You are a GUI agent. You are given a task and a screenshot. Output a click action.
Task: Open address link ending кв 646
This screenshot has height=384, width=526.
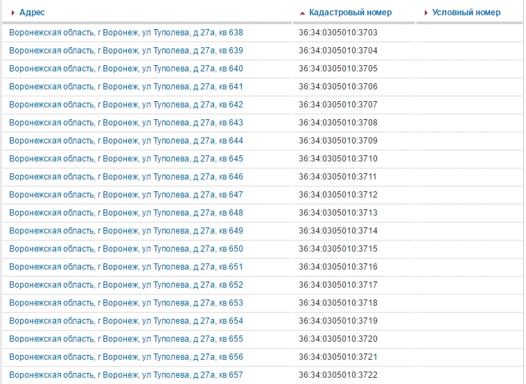(126, 177)
